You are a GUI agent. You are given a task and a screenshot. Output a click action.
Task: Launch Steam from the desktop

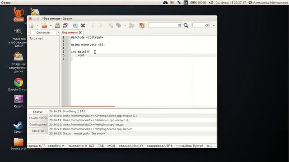19,126
